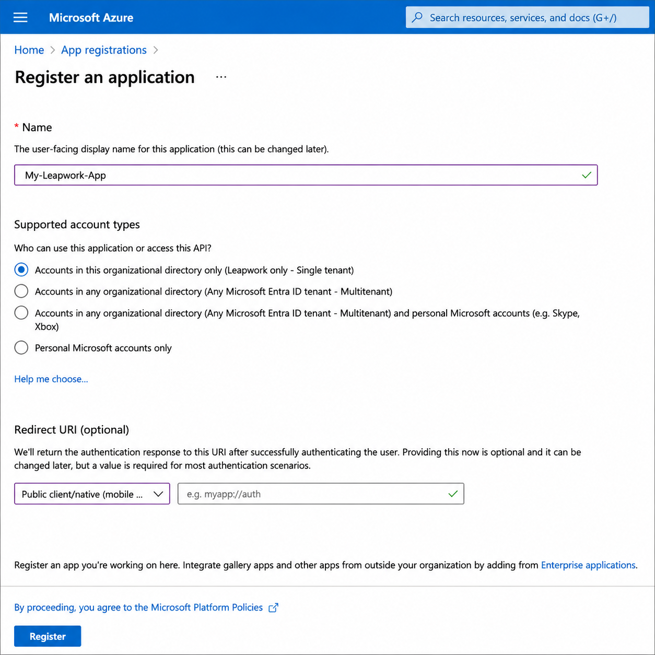Select Multitenant and personal Microsoft accounts option

21,312
